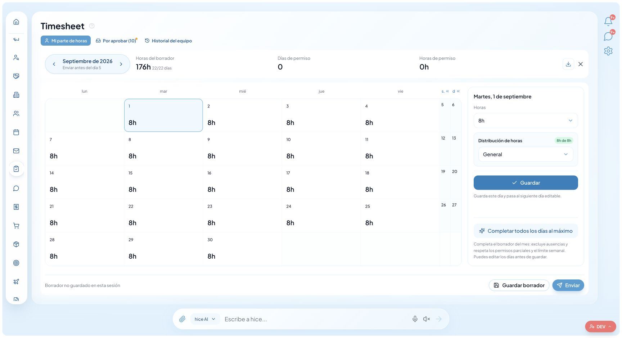This screenshot has width=622, height=338.
Task: Open the settings gear icon
Action: pos(608,51)
